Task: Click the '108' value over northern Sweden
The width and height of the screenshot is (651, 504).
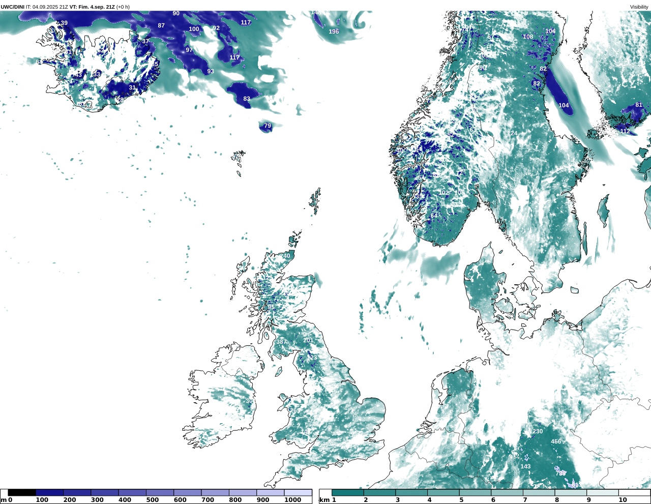Action: pos(528,37)
